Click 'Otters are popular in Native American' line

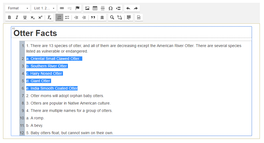point(68,103)
